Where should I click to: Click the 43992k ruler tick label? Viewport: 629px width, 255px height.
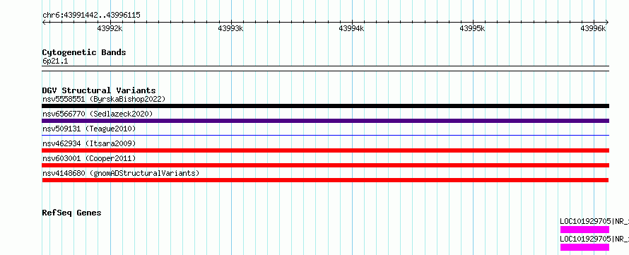tap(110, 28)
